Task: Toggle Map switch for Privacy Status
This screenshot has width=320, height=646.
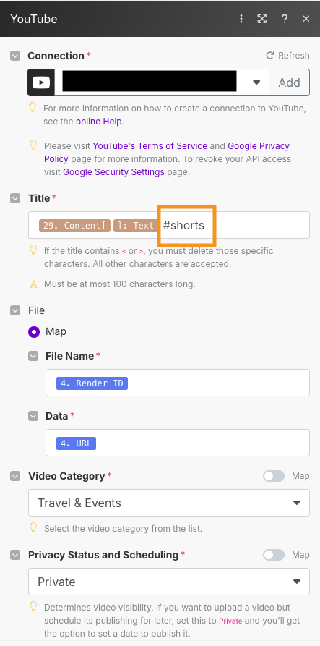Action: (274, 555)
